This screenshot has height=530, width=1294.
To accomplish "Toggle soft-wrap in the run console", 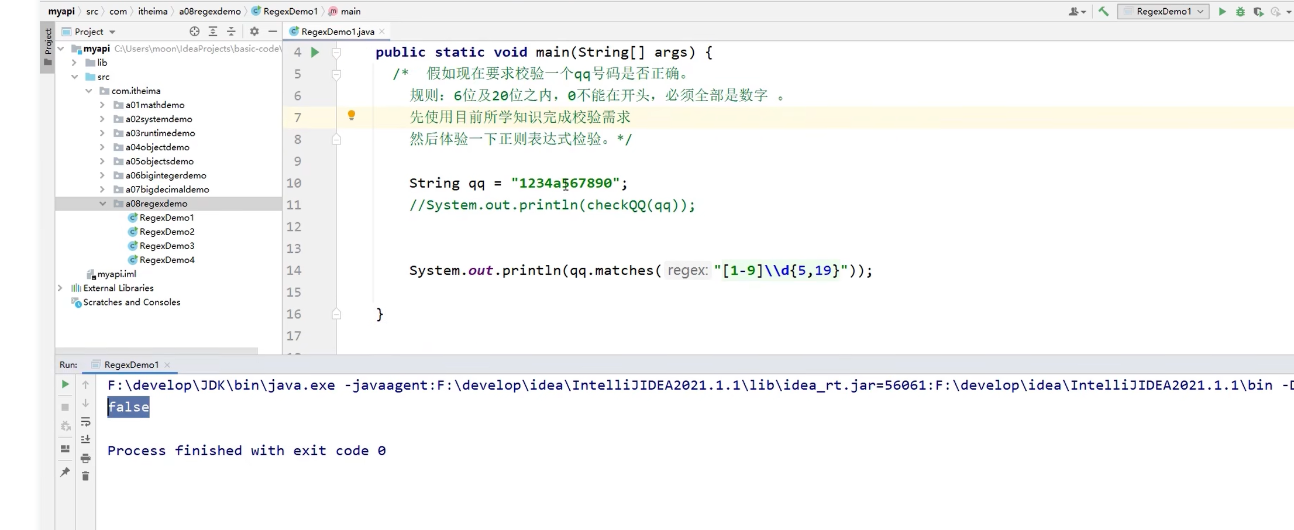I will 85,422.
